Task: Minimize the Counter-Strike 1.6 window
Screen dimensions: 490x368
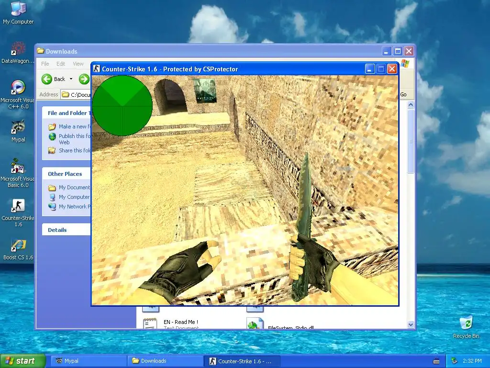Action: pos(370,69)
